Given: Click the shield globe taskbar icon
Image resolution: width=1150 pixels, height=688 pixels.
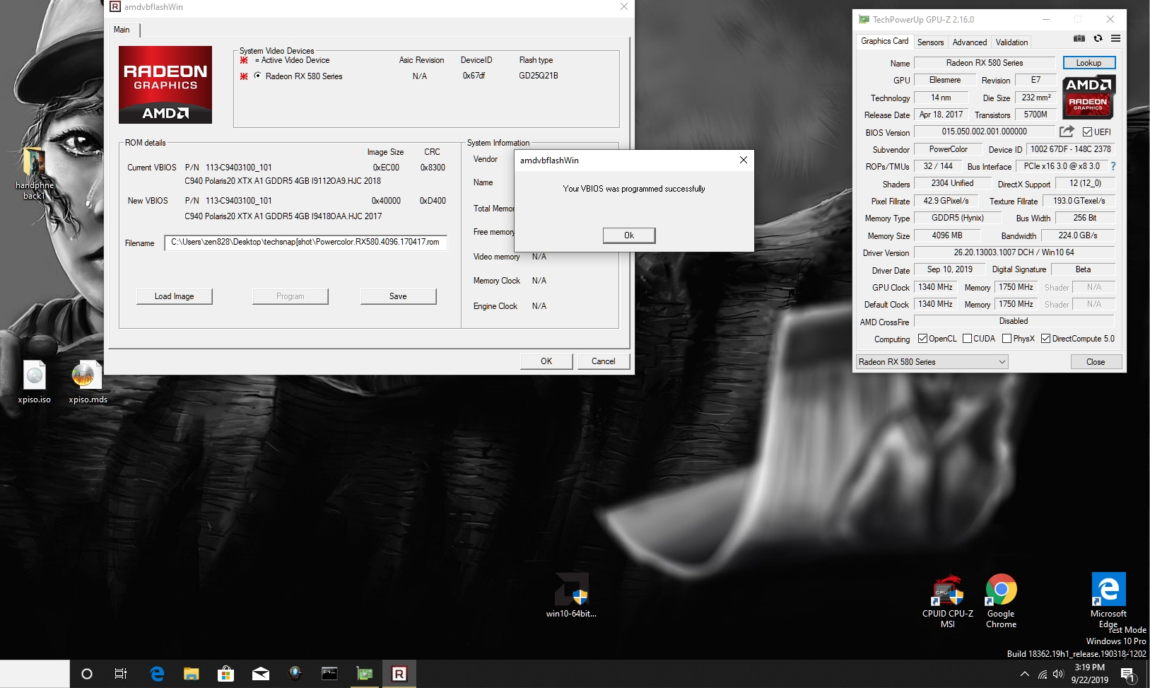Looking at the screenshot, I should coord(295,674).
